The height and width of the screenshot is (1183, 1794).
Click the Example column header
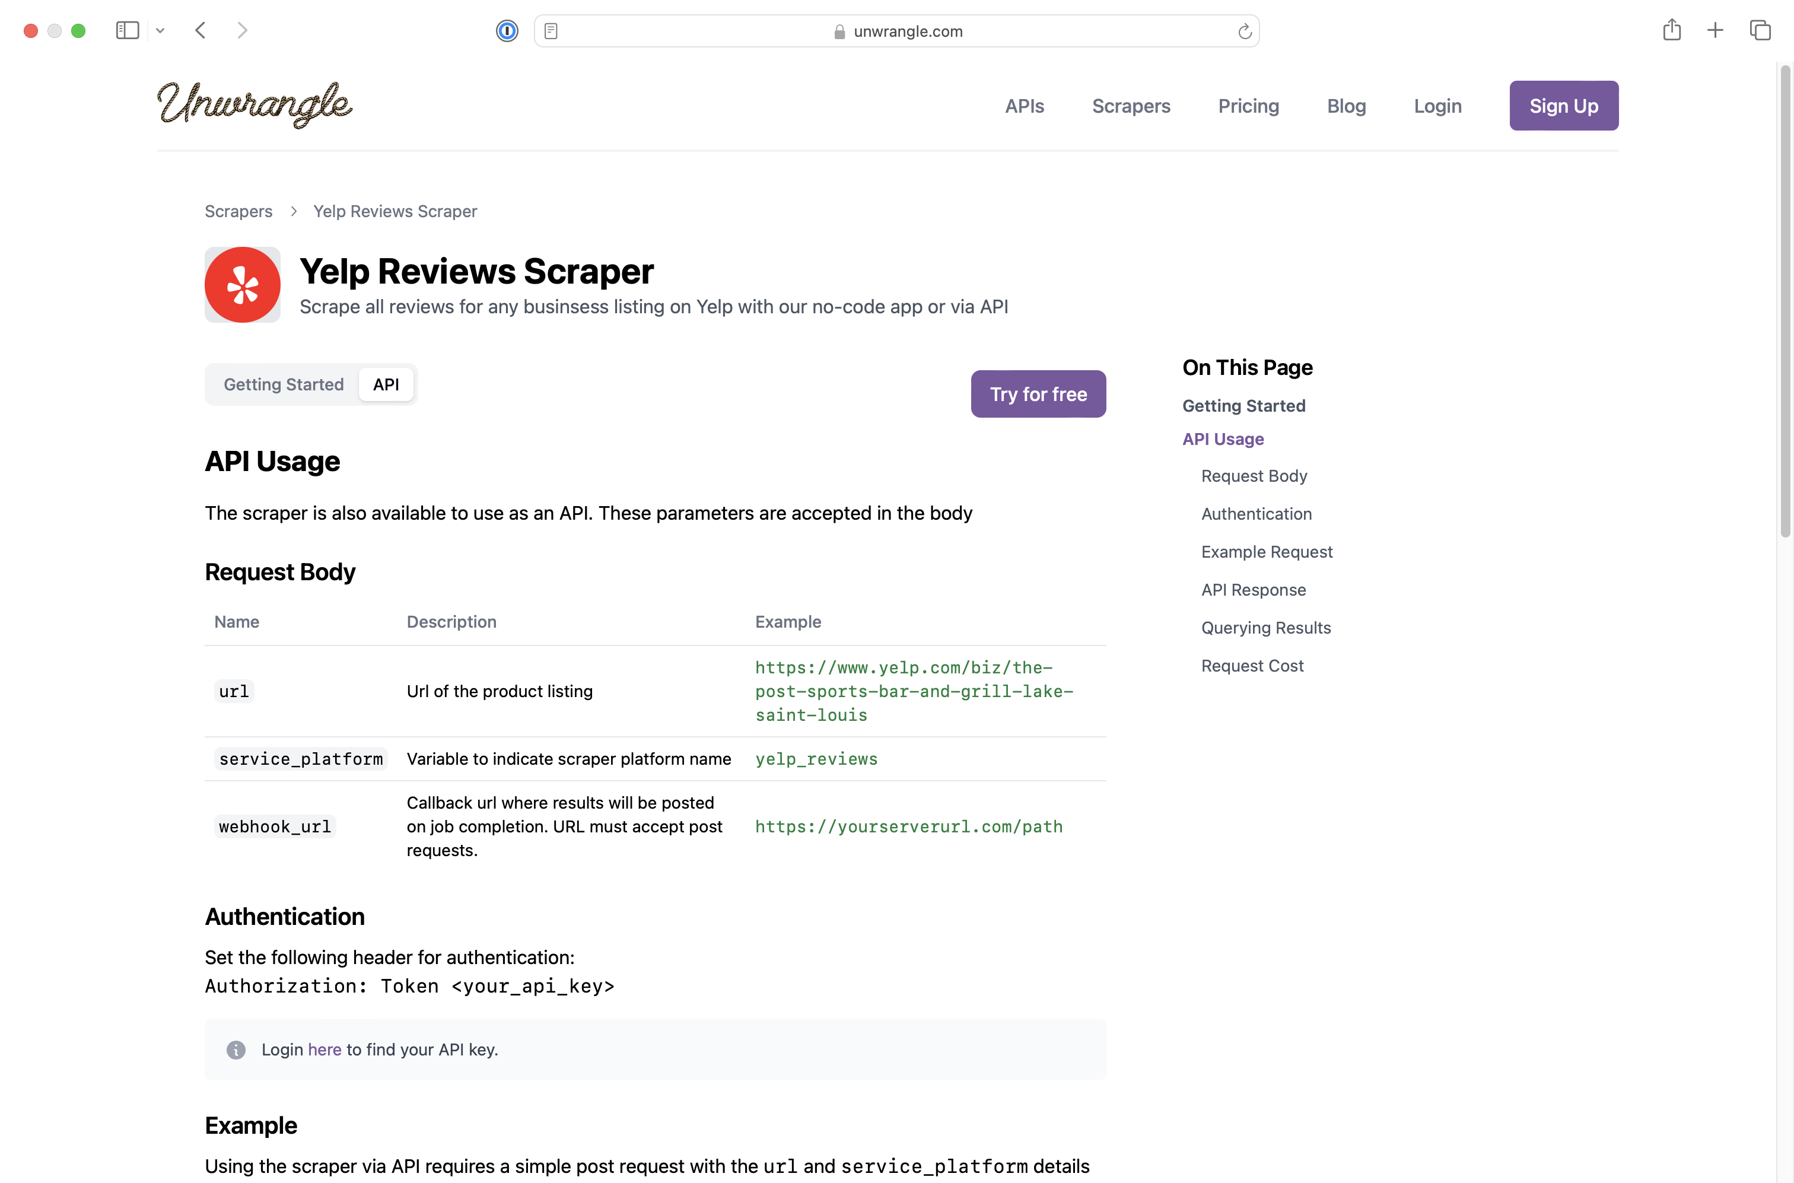coord(788,622)
